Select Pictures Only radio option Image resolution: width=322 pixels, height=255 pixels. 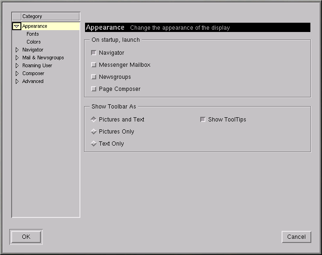(x=94, y=132)
